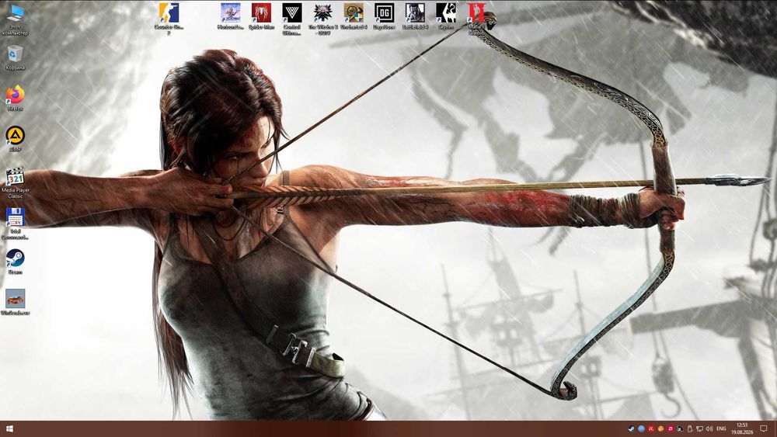Open the notification action center icon

tap(764, 428)
